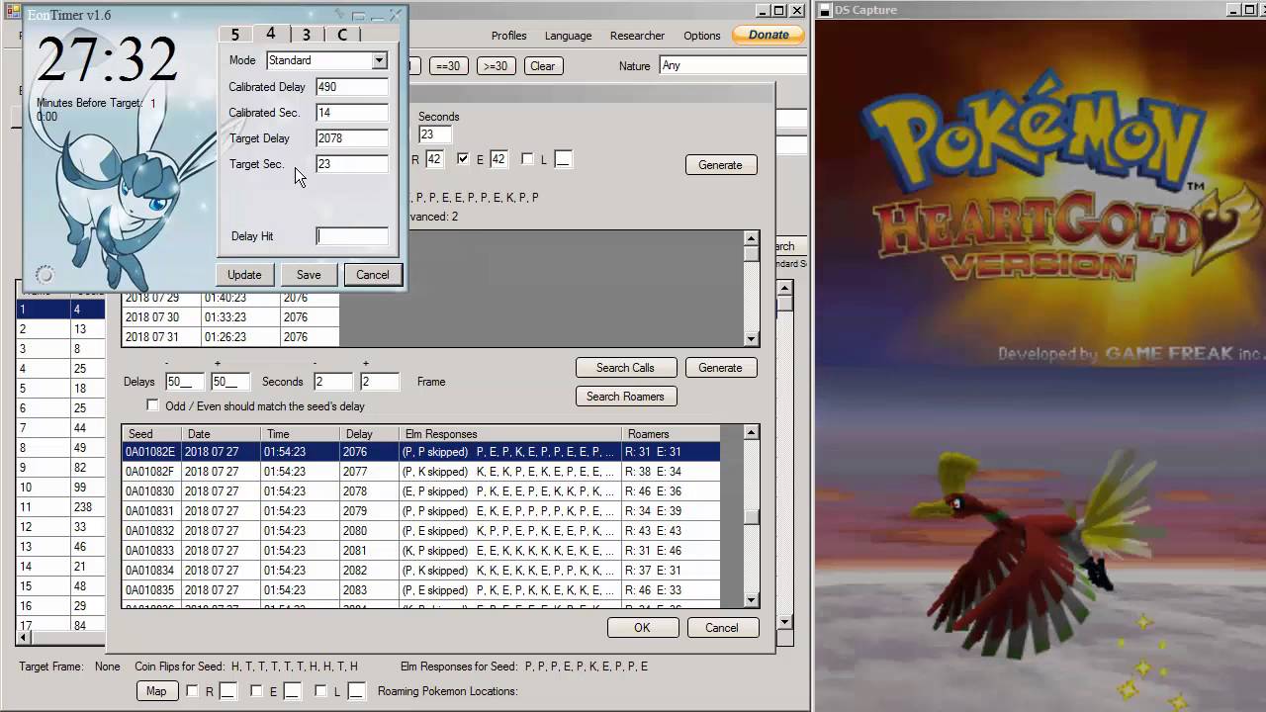Select seed row 0A010831
1266x712 pixels.
420,511
